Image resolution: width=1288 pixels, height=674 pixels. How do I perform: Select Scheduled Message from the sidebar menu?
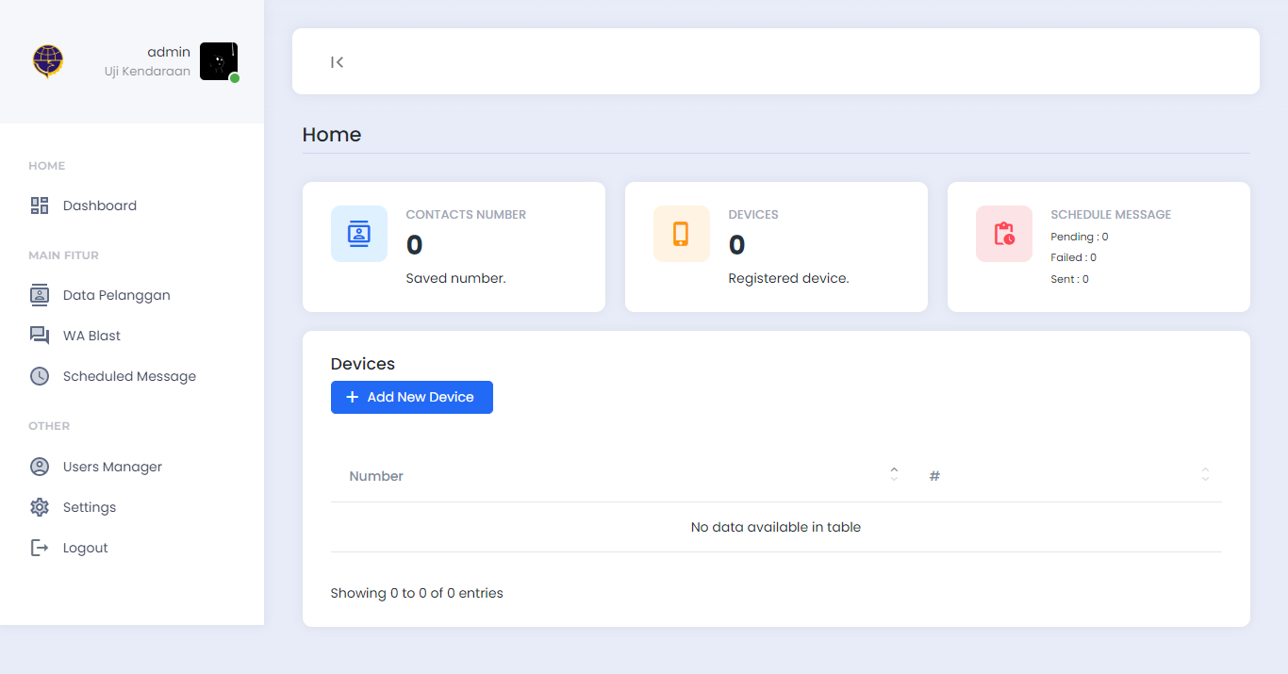click(129, 375)
